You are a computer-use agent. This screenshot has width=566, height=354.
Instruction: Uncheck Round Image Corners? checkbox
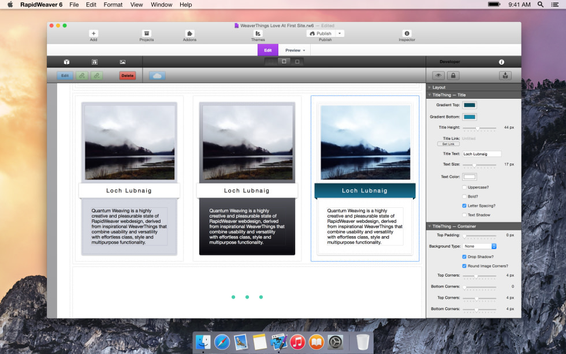point(464,266)
